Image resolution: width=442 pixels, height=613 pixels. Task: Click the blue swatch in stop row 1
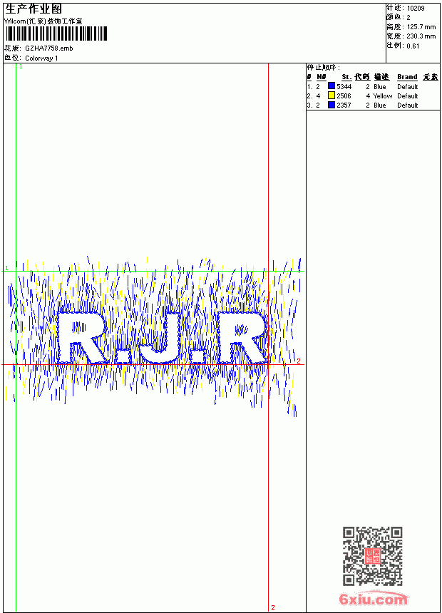pos(331,86)
